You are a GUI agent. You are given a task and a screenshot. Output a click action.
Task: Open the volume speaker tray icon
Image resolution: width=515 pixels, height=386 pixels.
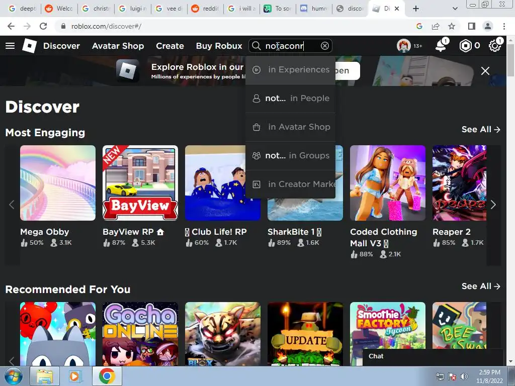point(464,376)
